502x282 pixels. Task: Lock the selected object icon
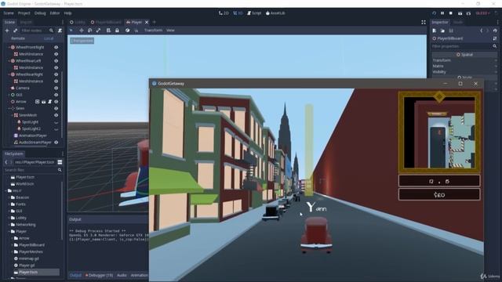[117, 30]
